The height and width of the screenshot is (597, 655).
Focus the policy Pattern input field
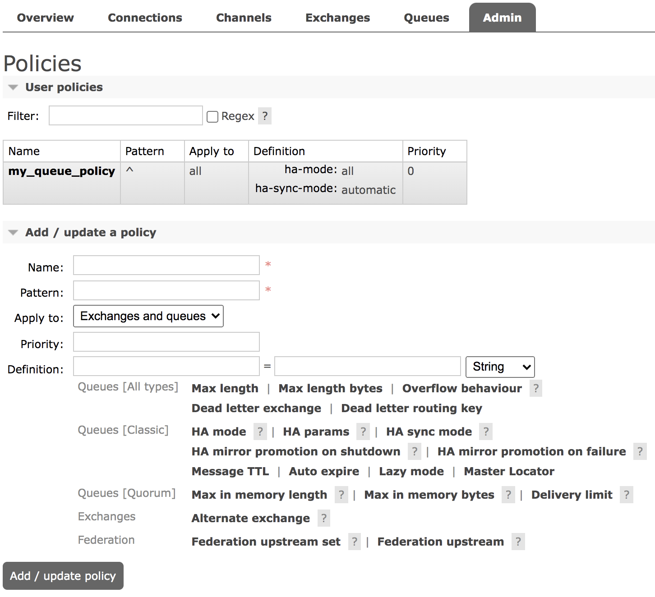[x=166, y=290]
